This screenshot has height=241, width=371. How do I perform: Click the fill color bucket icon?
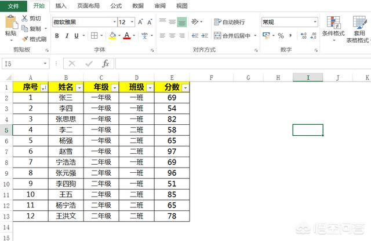[x=112, y=36]
